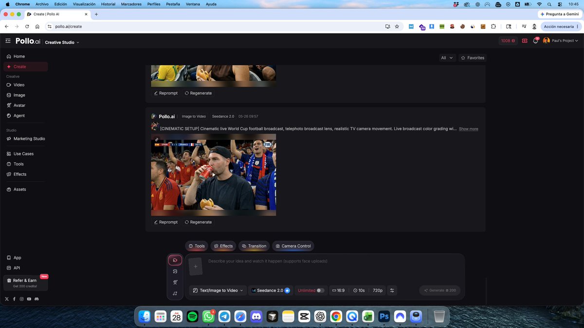Open the Camera Control chip
This screenshot has height=328, width=584.
293,246
